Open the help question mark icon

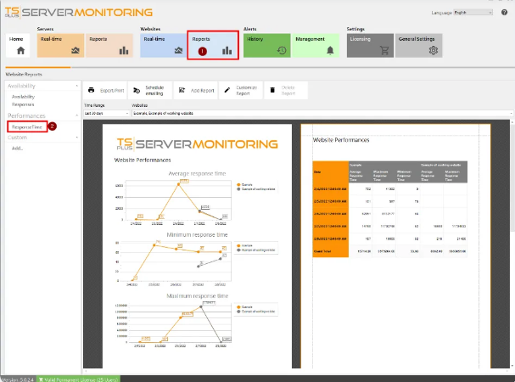(504, 13)
